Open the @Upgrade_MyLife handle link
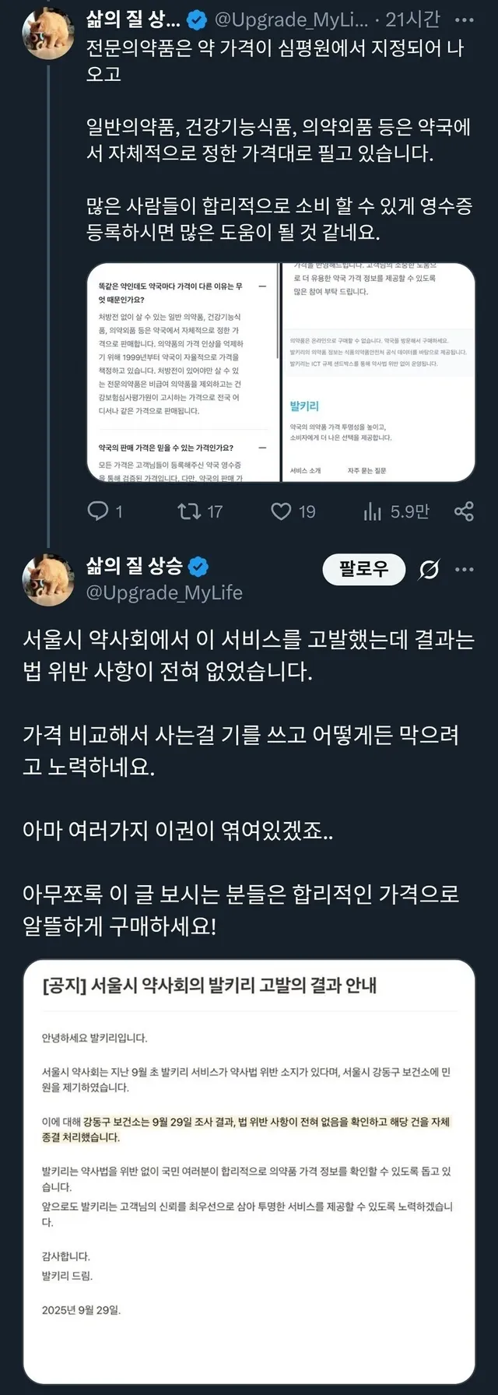Screen dimensions: 498x1395 [164, 592]
